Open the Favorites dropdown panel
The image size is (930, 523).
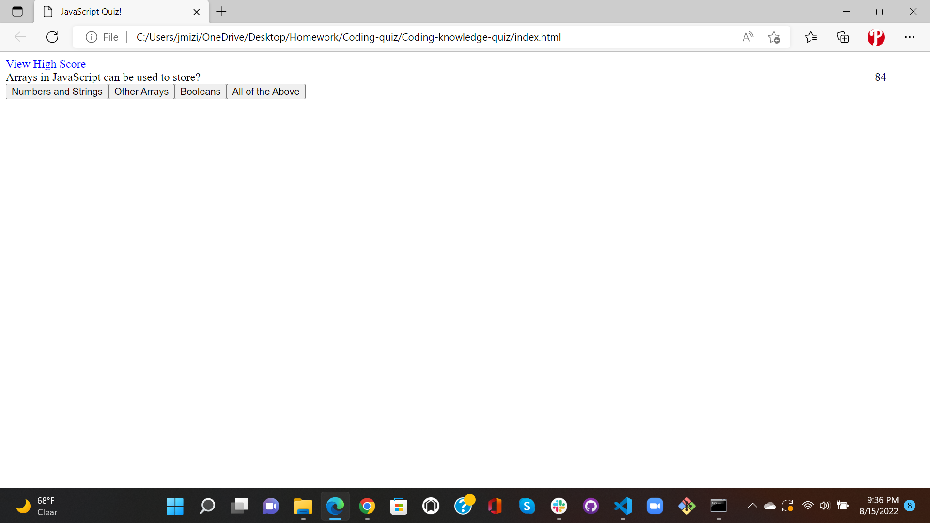coord(811,37)
